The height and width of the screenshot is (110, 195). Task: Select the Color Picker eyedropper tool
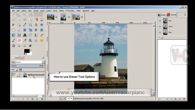25,25
